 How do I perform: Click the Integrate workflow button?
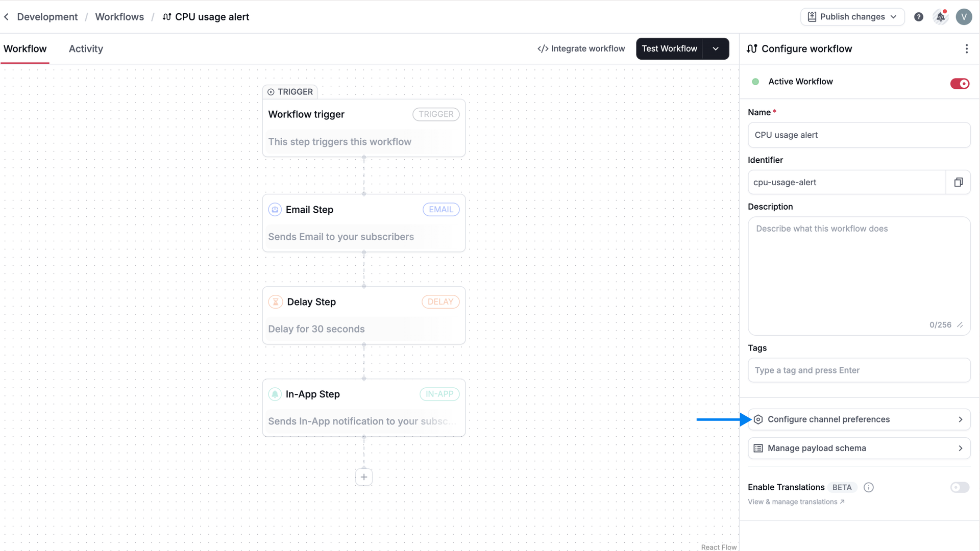tap(581, 48)
